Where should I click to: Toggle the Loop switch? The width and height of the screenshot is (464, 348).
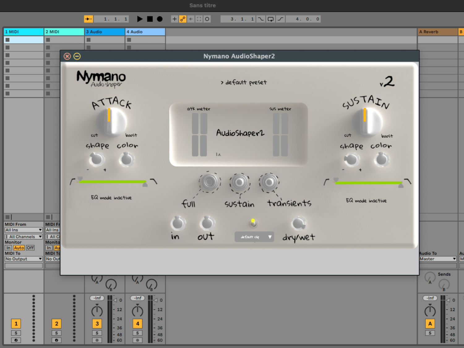click(x=270, y=19)
